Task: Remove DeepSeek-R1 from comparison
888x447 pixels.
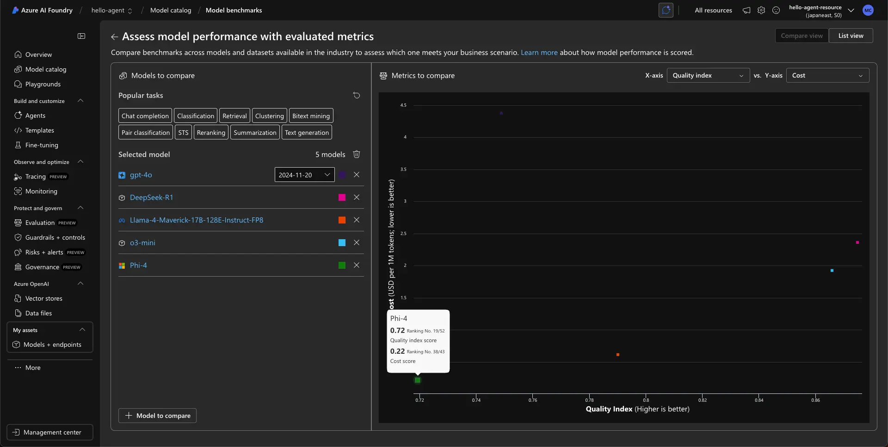Action: tap(357, 197)
